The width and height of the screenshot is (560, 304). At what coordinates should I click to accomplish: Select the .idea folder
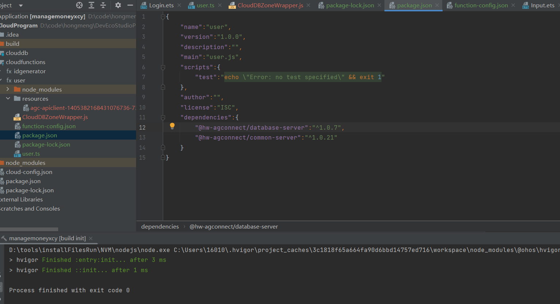pos(12,34)
